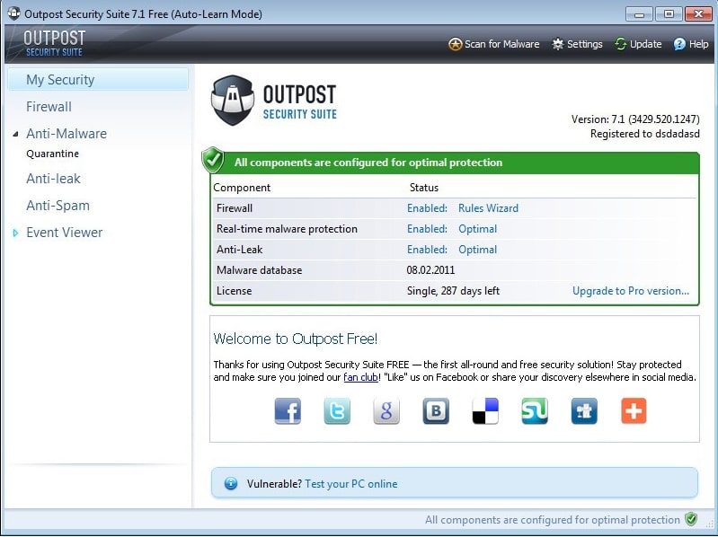Click the orange plus share icon
718x537 pixels.
[634, 410]
